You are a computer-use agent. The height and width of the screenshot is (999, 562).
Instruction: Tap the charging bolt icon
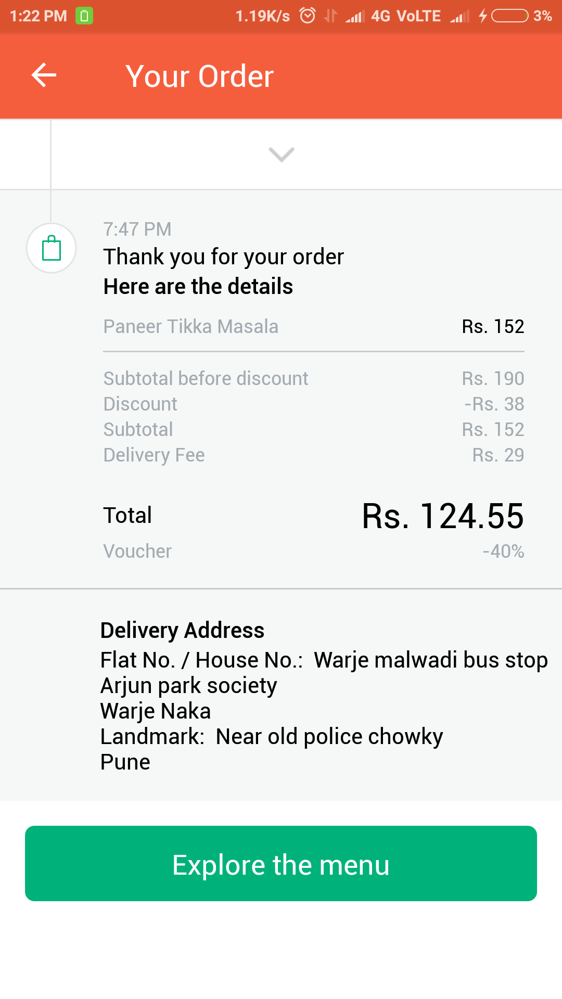click(x=483, y=16)
